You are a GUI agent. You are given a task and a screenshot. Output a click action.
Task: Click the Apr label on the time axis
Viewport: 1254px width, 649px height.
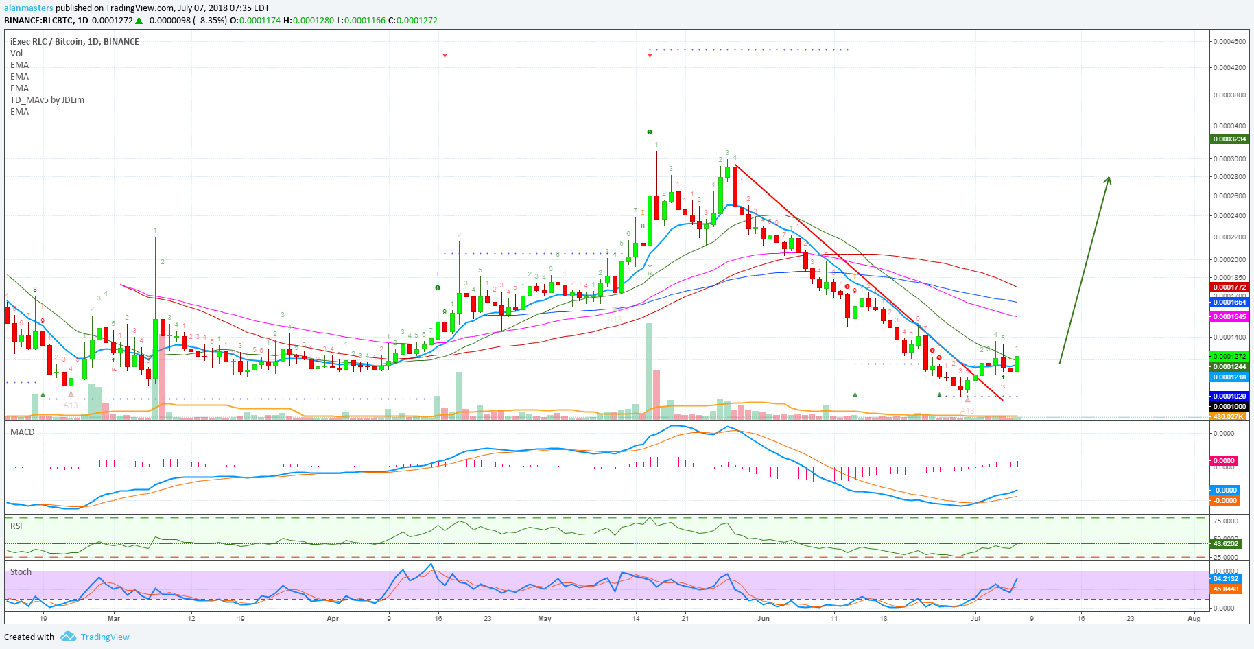(333, 619)
